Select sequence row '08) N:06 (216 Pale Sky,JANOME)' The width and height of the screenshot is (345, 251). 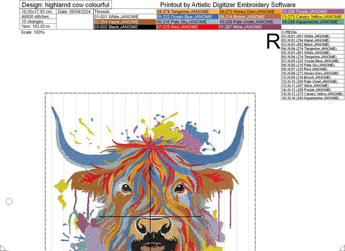[313, 65]
